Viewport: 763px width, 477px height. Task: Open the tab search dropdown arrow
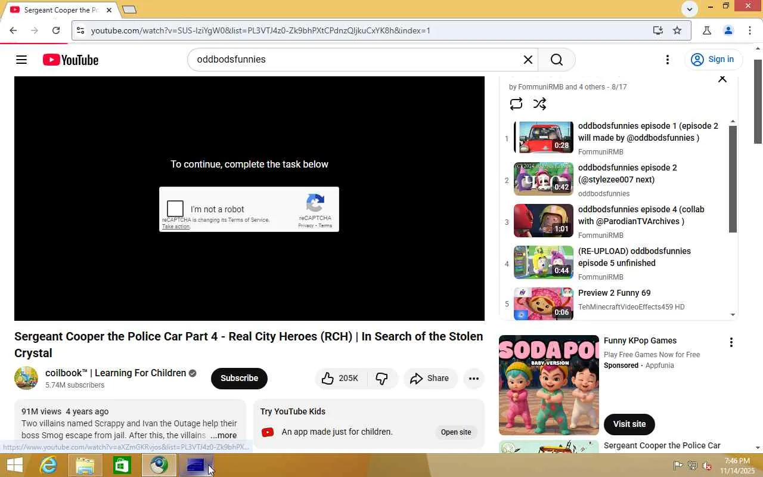690,8
